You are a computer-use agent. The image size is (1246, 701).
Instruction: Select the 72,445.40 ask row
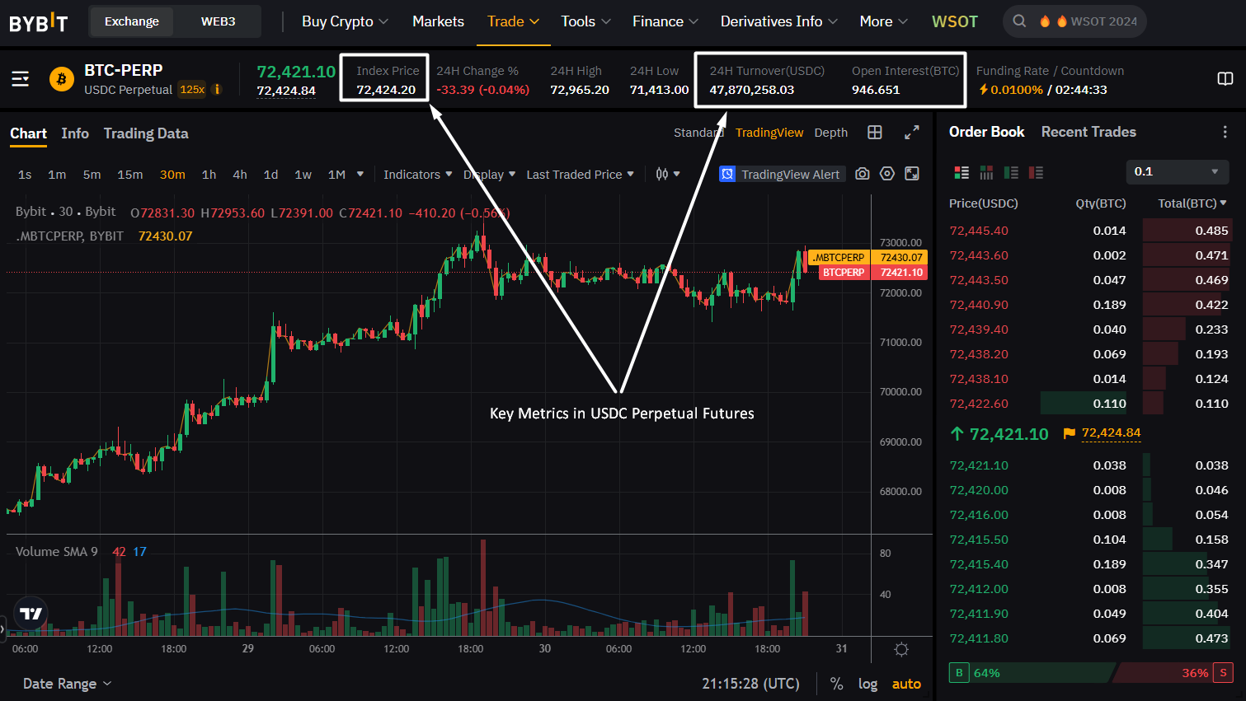click(1088, 231)
